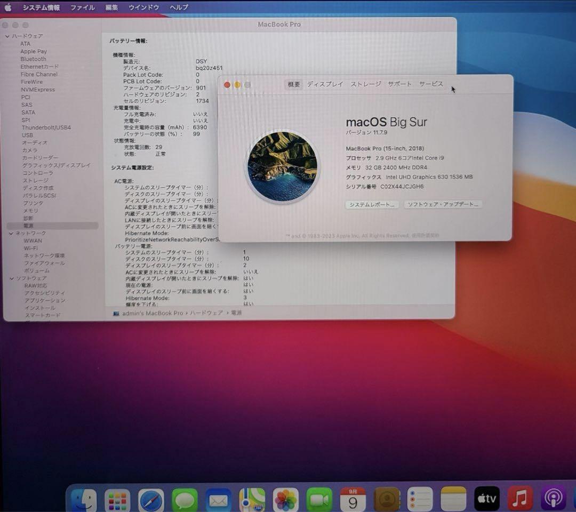The height and width of the screenshot is (512, 576).
Task: Select FireWire in the sidebar
Action: click(31, 82)
